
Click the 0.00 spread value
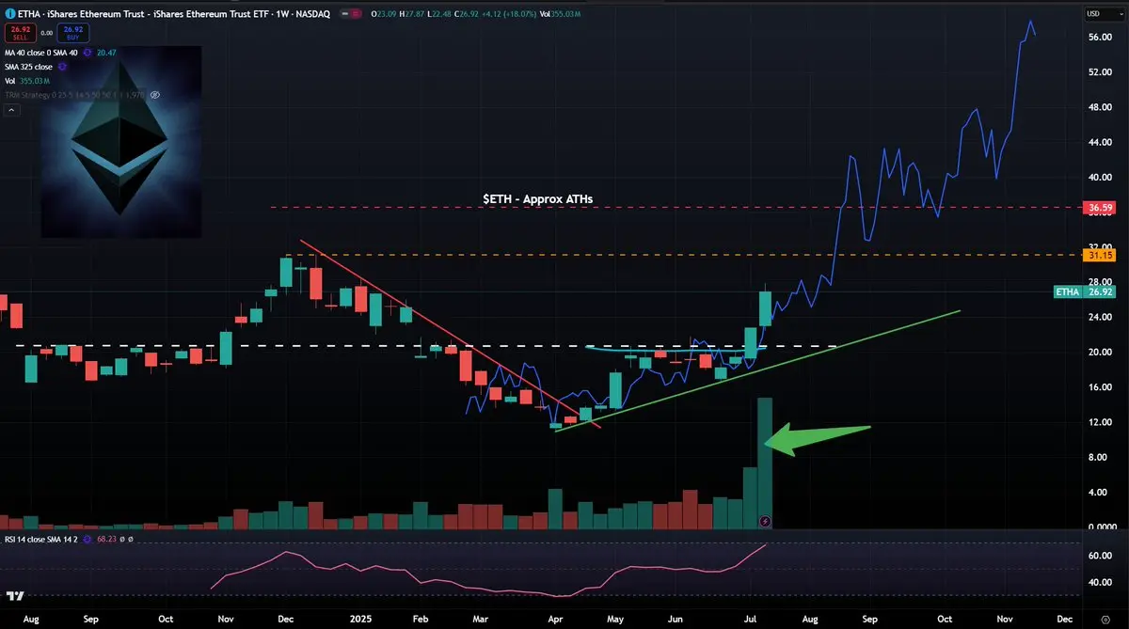(x=47, y=32)
